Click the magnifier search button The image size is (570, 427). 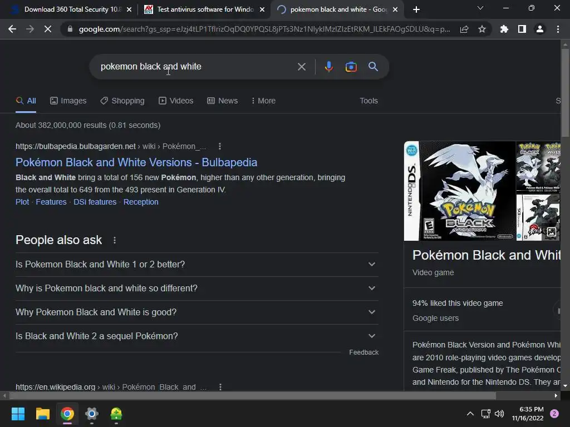point(373,67)
